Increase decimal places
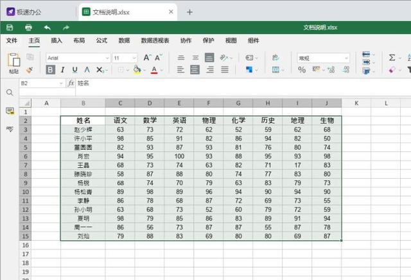411x280 pixels. (331, 70)
